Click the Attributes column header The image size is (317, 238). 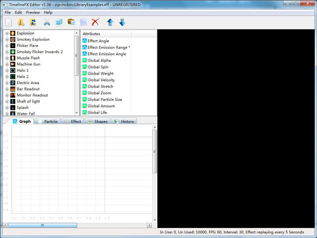click(x=106, y=34)
